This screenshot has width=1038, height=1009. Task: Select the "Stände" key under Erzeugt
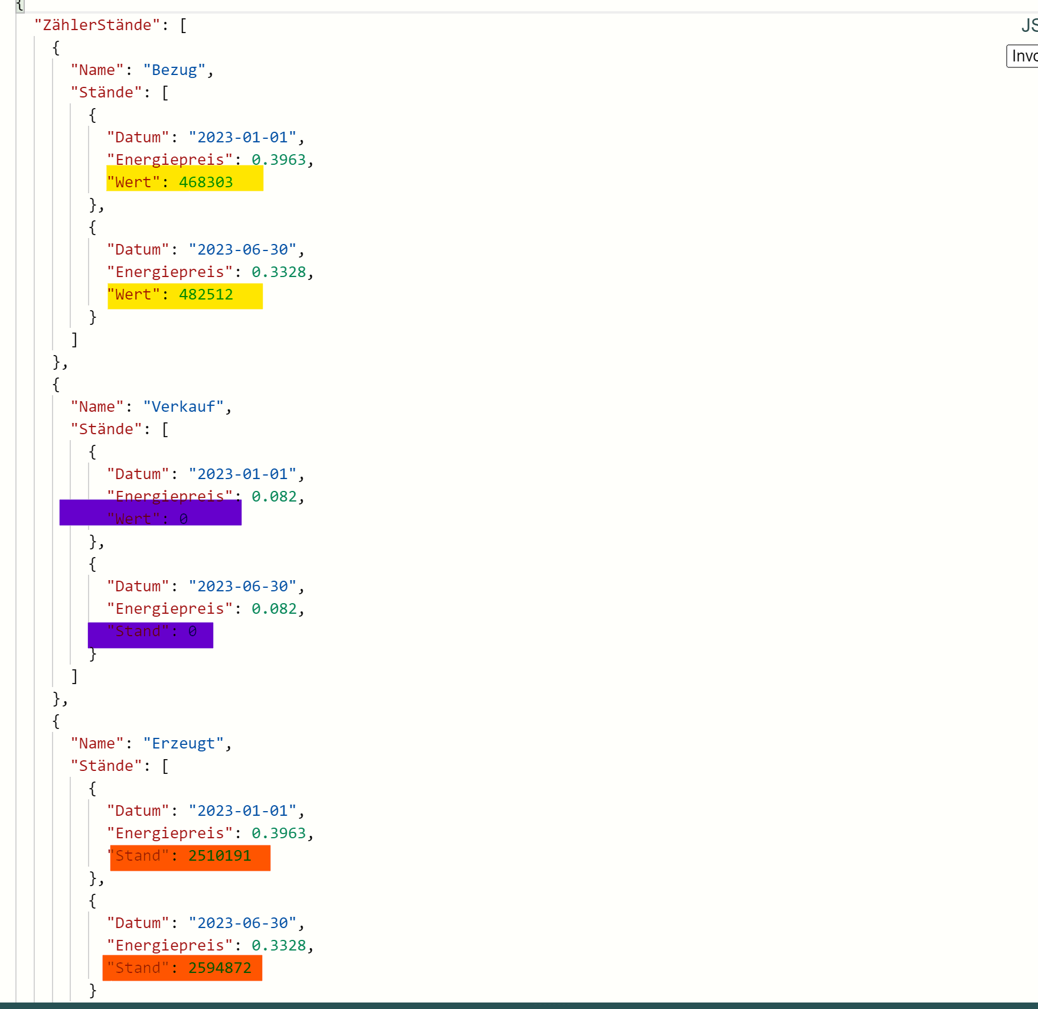click(107, 766)
